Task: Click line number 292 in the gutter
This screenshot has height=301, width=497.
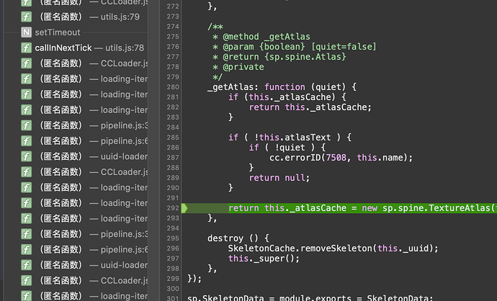Action: point(173,208)
